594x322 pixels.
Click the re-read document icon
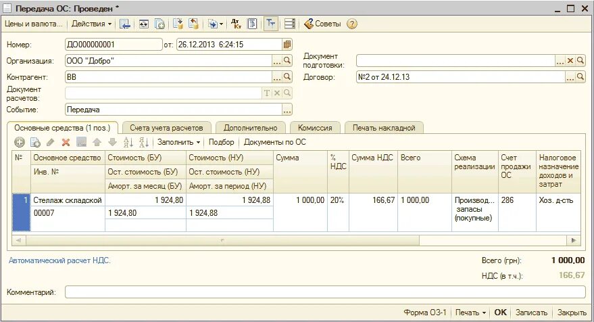(143, 24)
